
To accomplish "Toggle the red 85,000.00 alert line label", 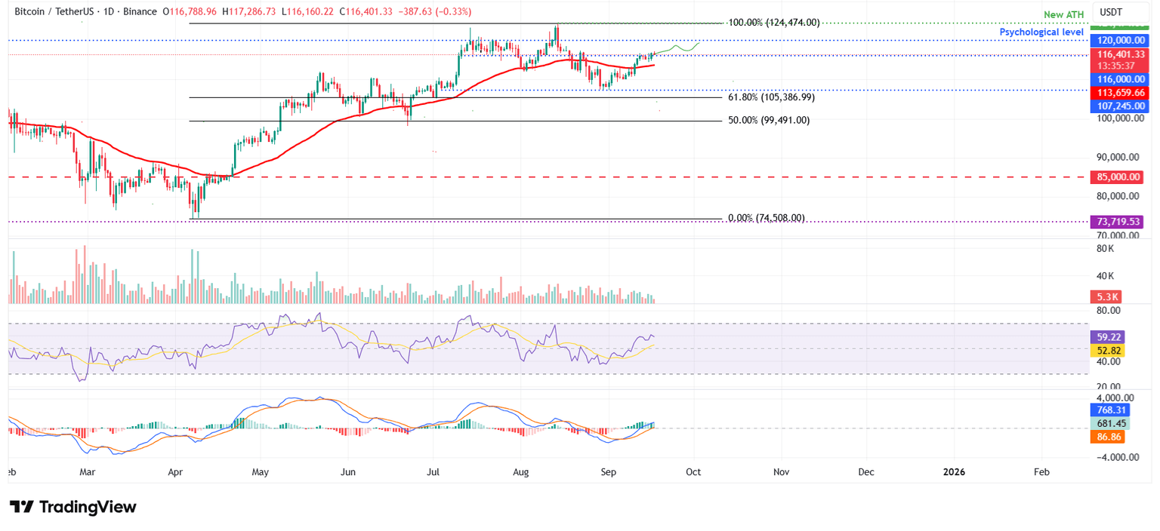I will pos(1120,176).
